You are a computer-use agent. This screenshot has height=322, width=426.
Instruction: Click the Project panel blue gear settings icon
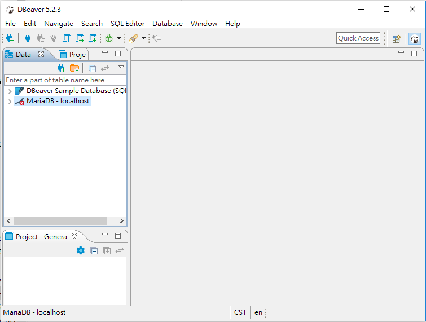click(81, 250)
